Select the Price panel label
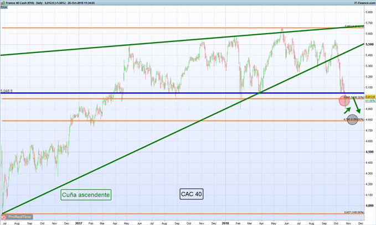The image size is (376, 225). (x=3, y=7)
